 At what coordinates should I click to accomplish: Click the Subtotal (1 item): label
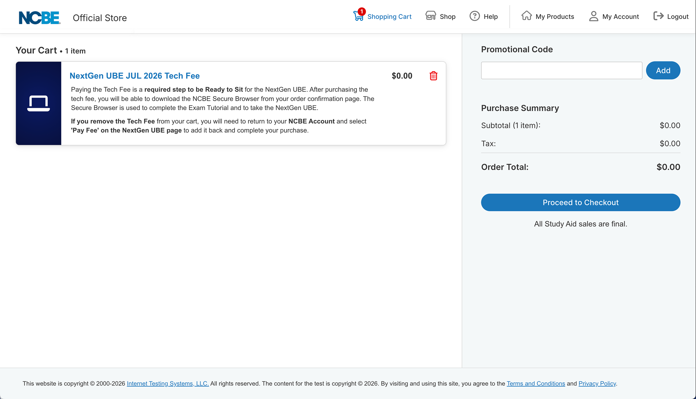(511, 125)
